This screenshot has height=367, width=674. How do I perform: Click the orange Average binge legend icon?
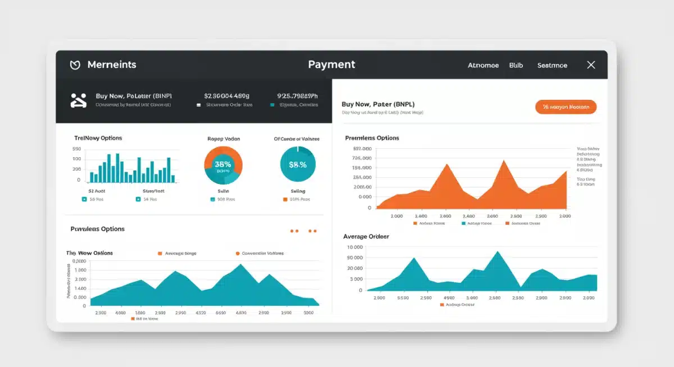[160, 253]
